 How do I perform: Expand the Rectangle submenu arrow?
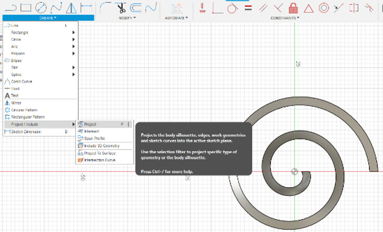[73, 32]
